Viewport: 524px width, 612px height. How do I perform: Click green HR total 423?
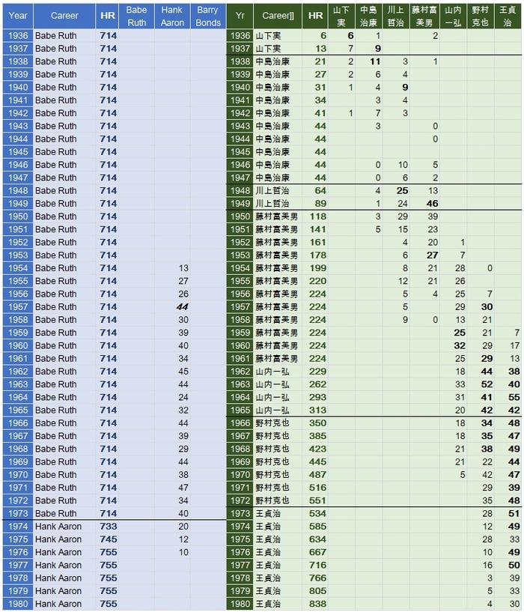(x=317, y=449)
